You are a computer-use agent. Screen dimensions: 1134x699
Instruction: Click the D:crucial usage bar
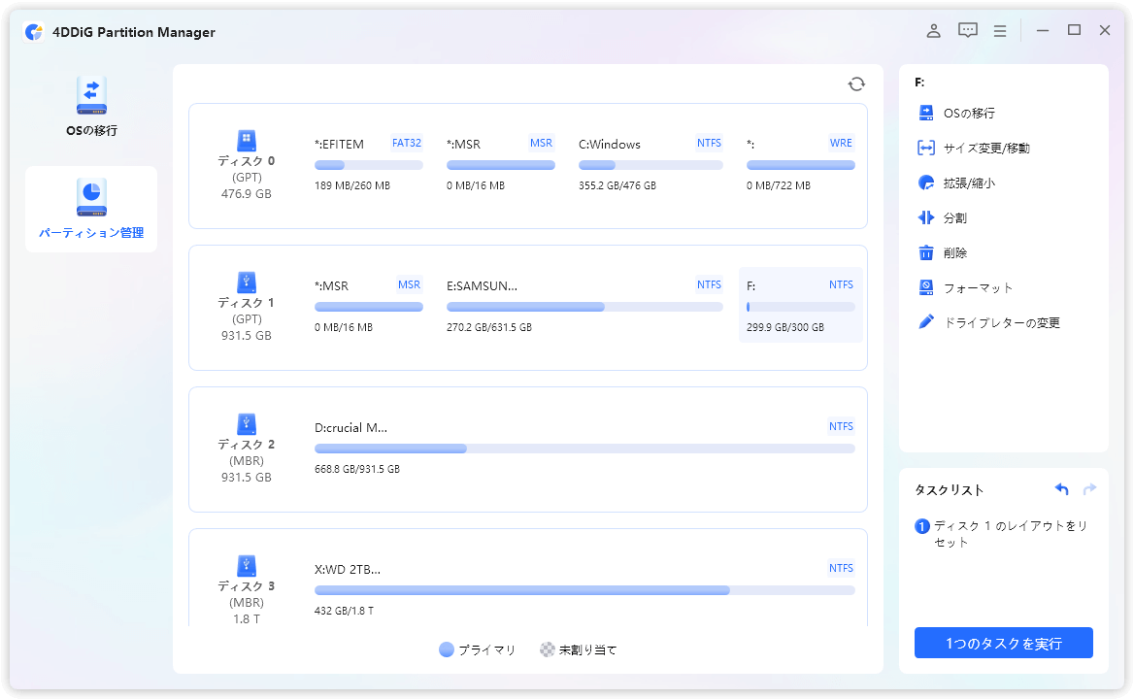(x=584, y=449)
